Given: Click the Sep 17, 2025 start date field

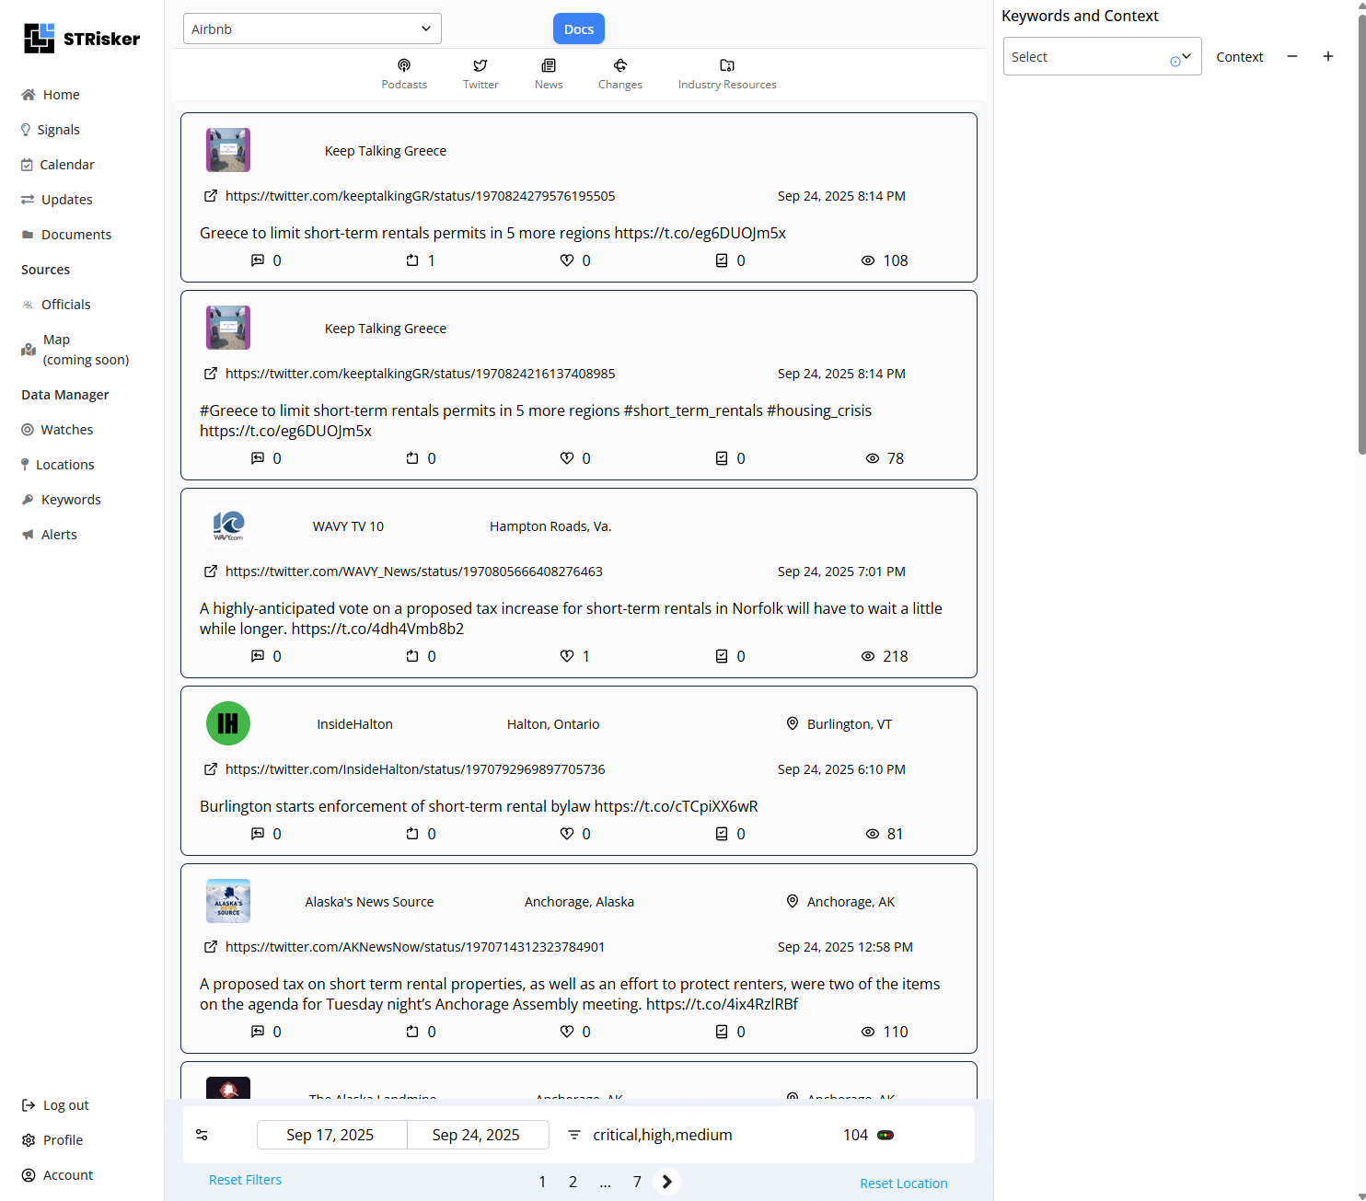Looking at the screenshot, I should (x=330, y=1135).
